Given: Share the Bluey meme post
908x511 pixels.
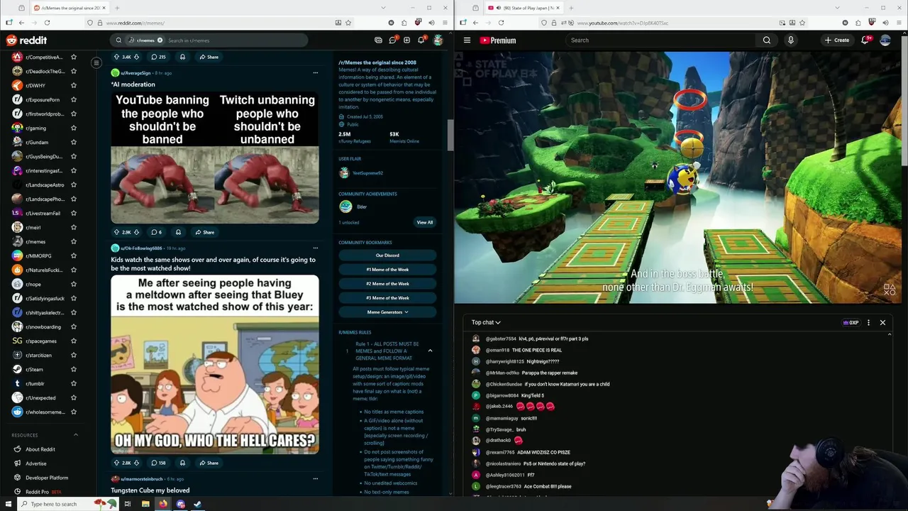Looking at the screenshot, I should 209,463.
